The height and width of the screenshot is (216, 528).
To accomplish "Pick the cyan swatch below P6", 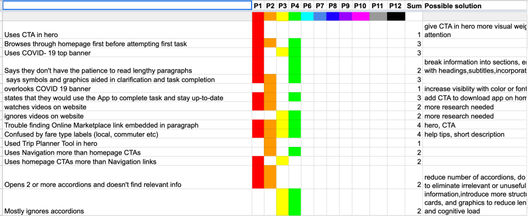I will (x=307, y=16).
